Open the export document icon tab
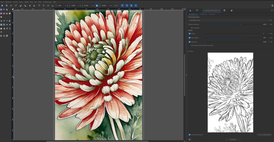The width and height of the screenshot is (274, 142). [224, 10]
